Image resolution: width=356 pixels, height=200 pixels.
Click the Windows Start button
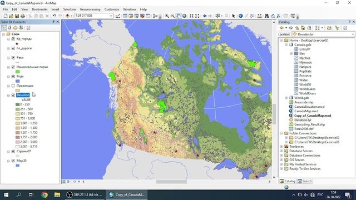[x=6, y=194]
